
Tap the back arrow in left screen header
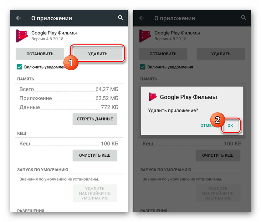tap(18, 18)
